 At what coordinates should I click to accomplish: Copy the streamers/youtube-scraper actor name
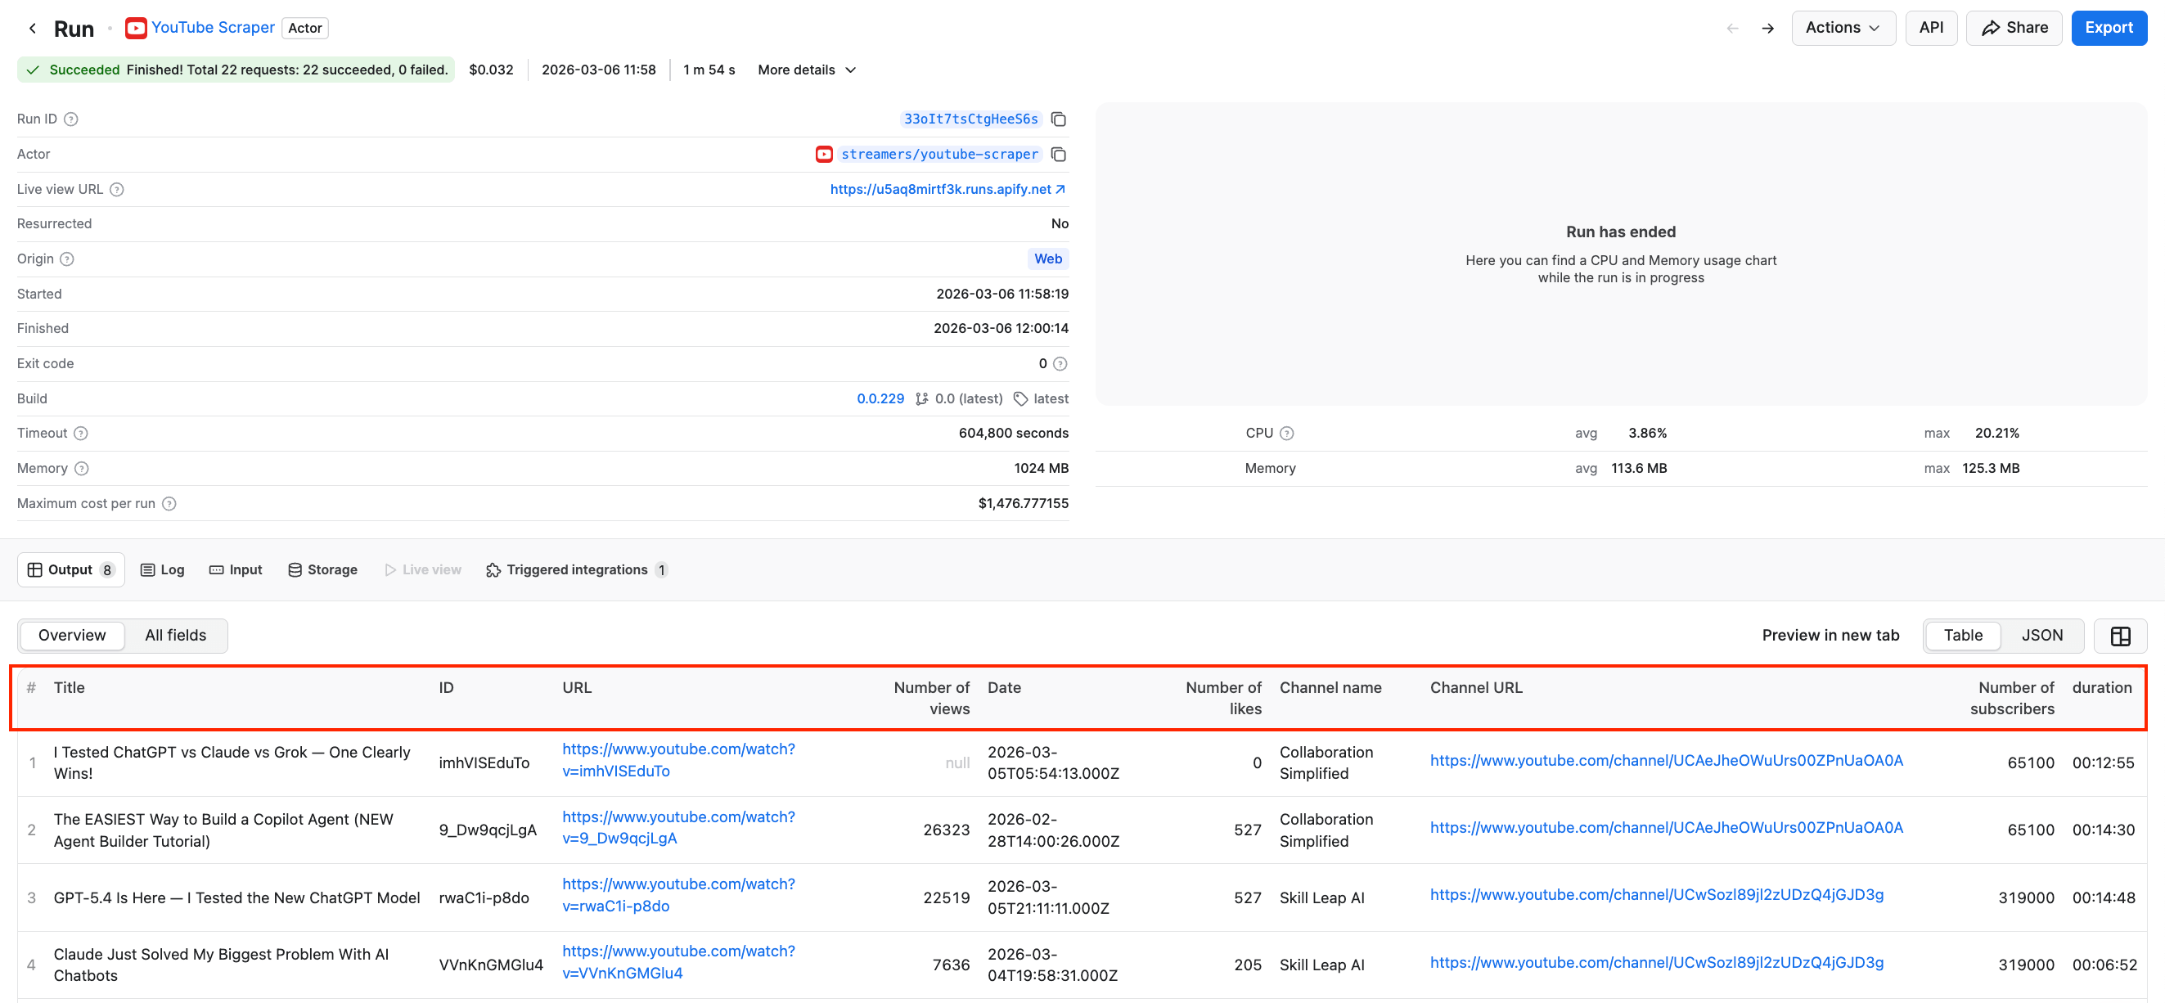tap(1058, 154)
